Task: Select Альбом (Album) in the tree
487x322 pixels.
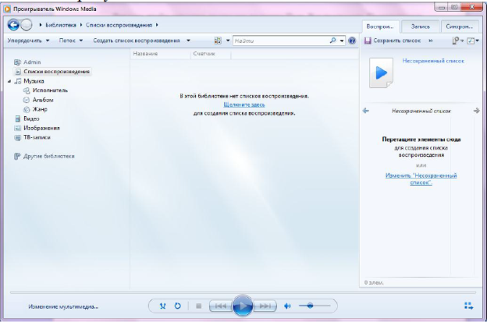Action: (38, 100)
